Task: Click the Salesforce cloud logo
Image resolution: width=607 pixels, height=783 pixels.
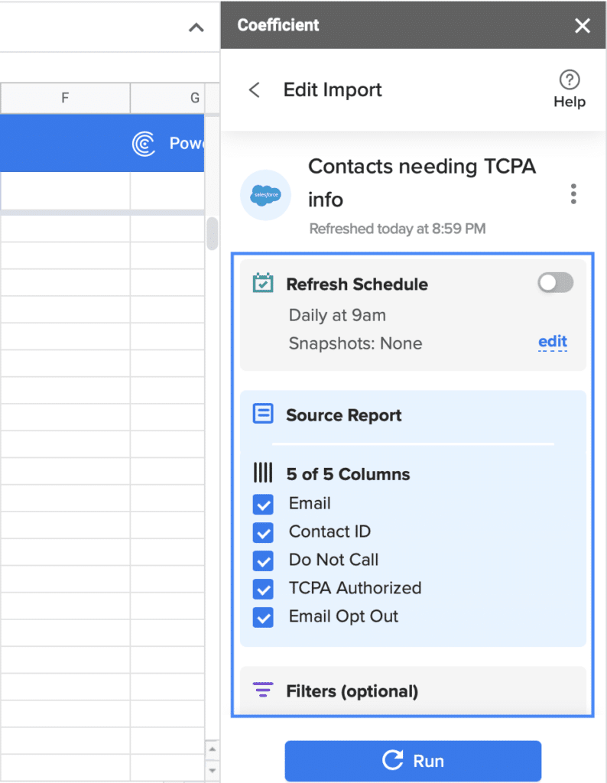Action: pos(265,195)
